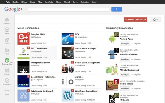The image size is (165, 103).
Task: Click the Google+ logo
Action: pos(13,9)
